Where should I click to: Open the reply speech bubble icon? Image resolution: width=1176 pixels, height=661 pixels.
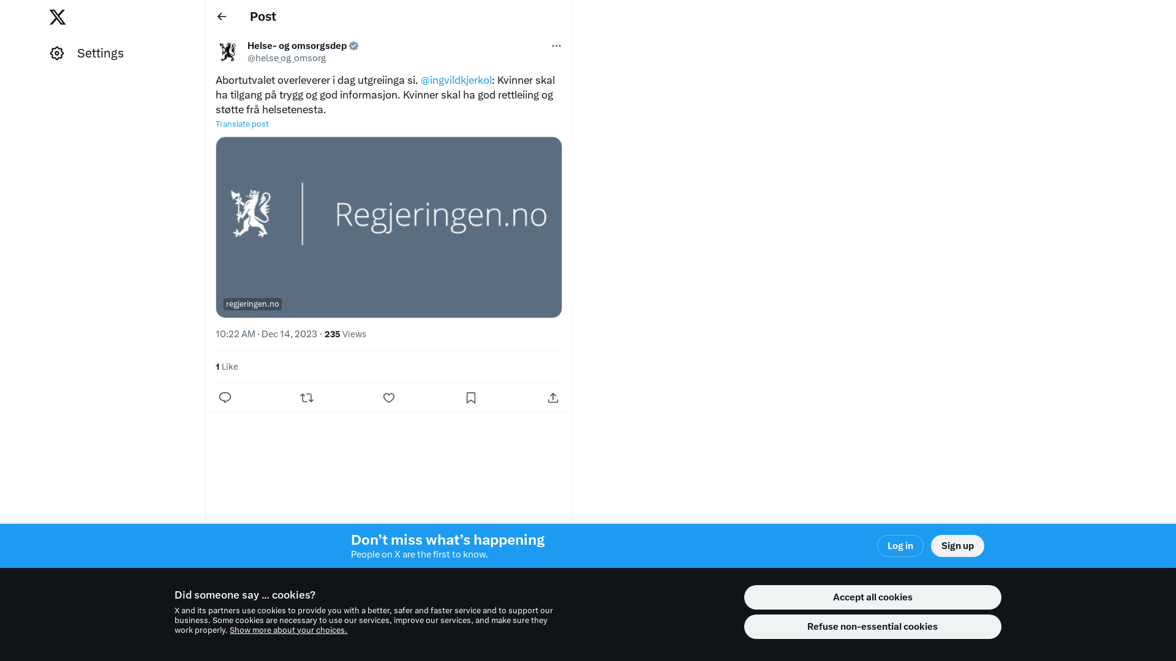[x=225, y=398]
